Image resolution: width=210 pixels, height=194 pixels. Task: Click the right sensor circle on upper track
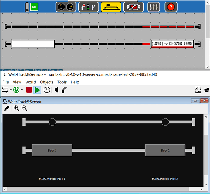click(165, 122)
